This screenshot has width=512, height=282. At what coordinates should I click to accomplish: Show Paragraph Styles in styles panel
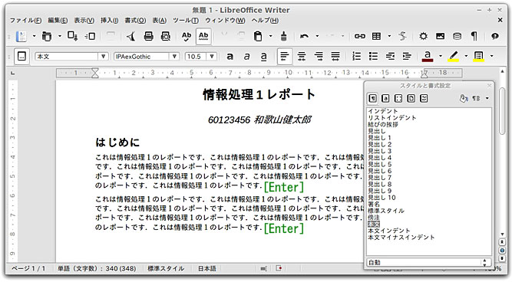[x=372, y=98]
